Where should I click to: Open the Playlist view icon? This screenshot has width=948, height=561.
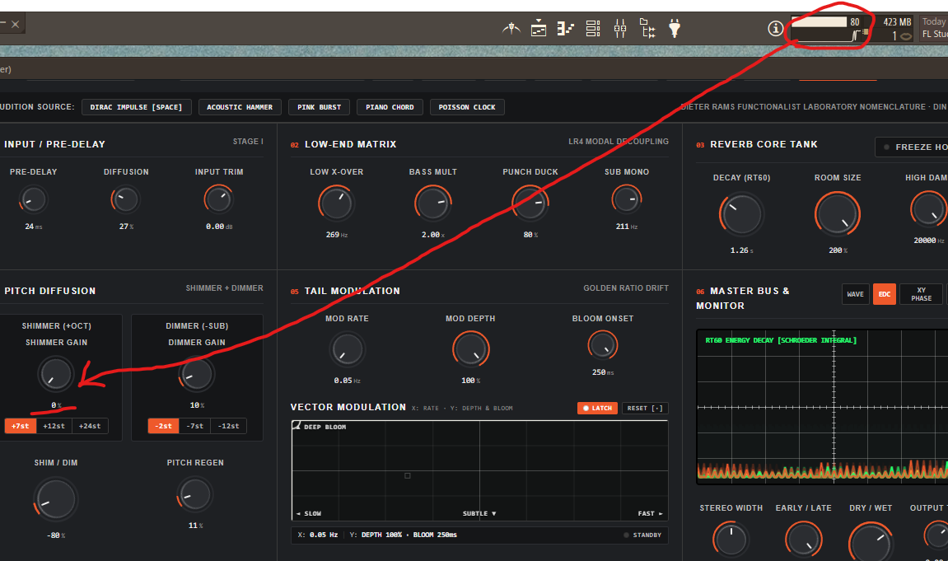tap(539, 28)
